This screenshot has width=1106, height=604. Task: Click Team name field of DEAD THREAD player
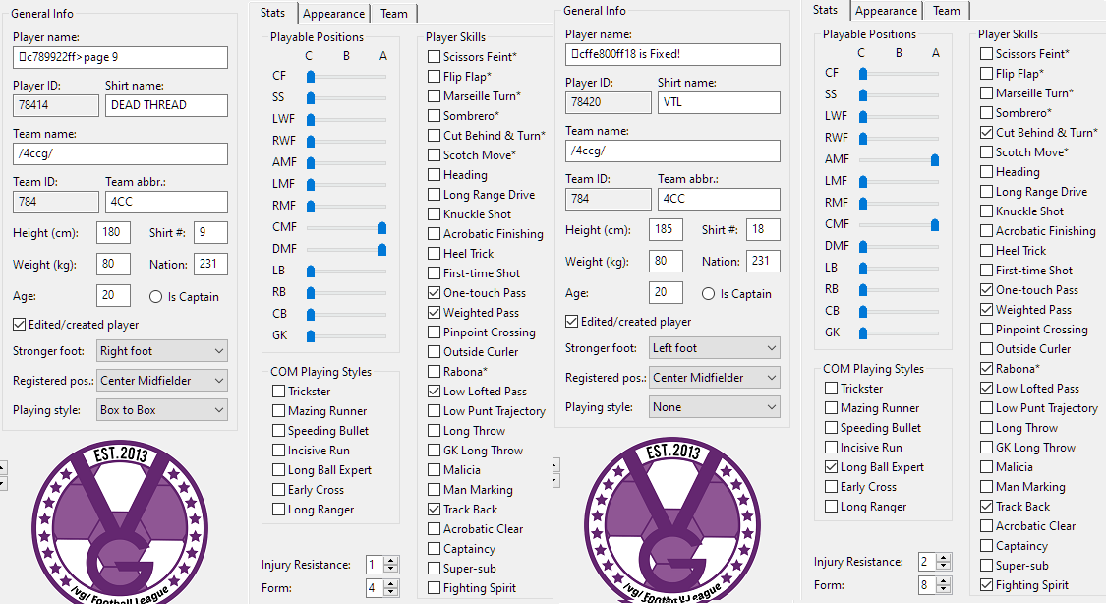tap(120, 153)
